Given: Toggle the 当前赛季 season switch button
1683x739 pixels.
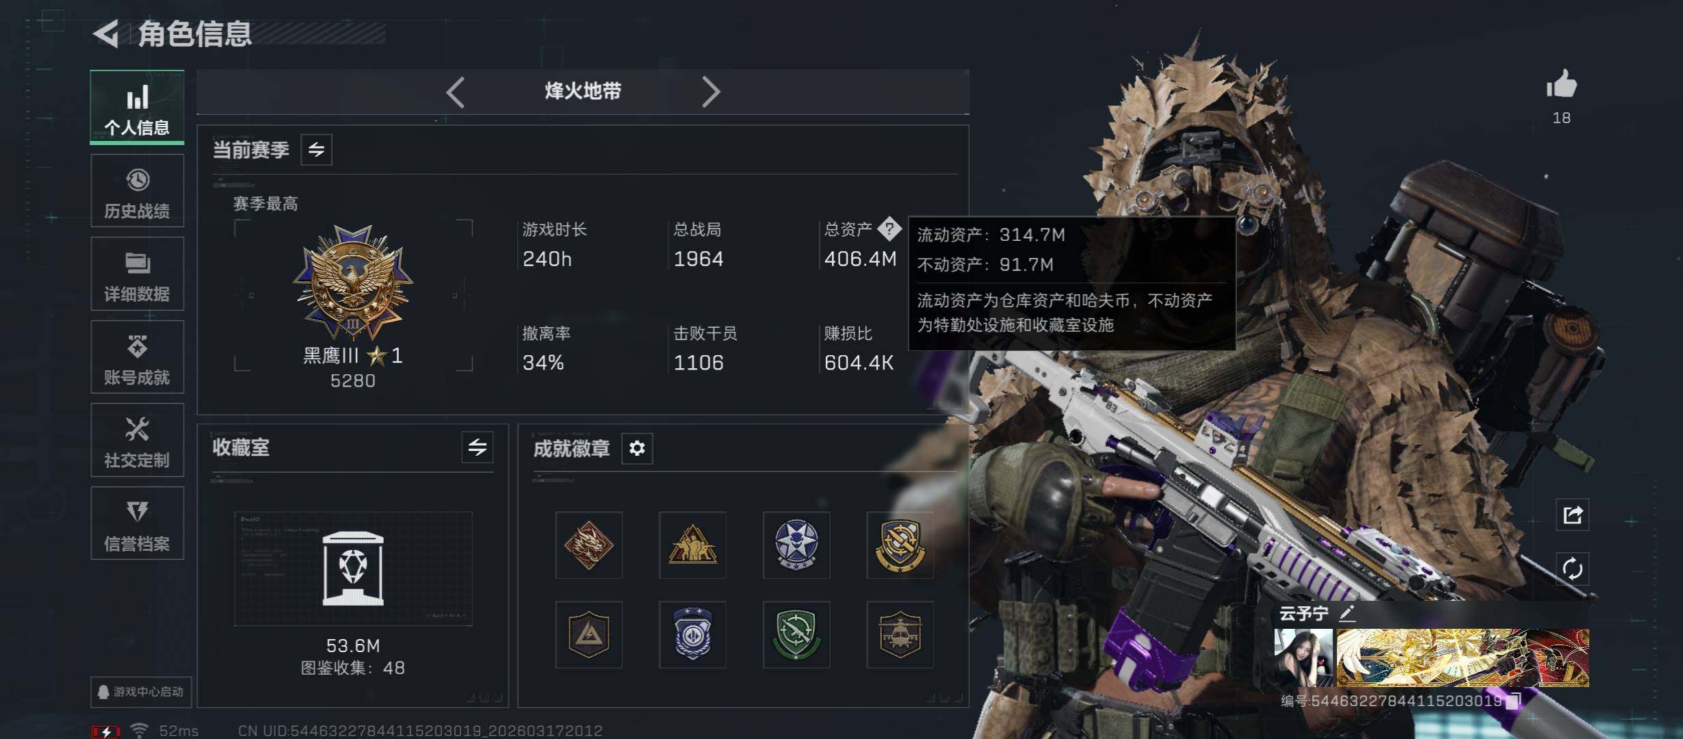Looking at the screenshot, I should tap(316, 149).
